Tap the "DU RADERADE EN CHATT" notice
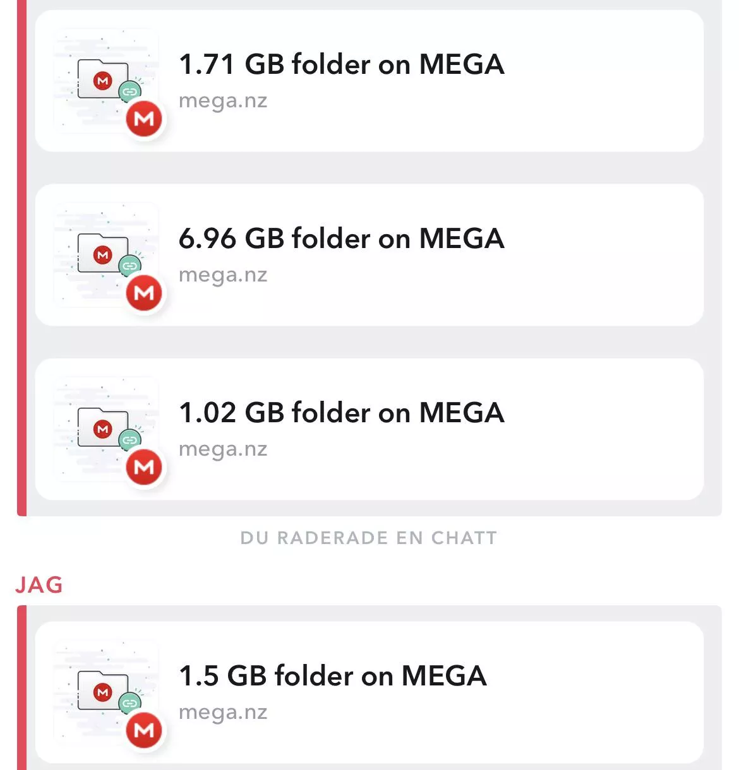This screenshot has height=770, width=739. tap(369, 538)
